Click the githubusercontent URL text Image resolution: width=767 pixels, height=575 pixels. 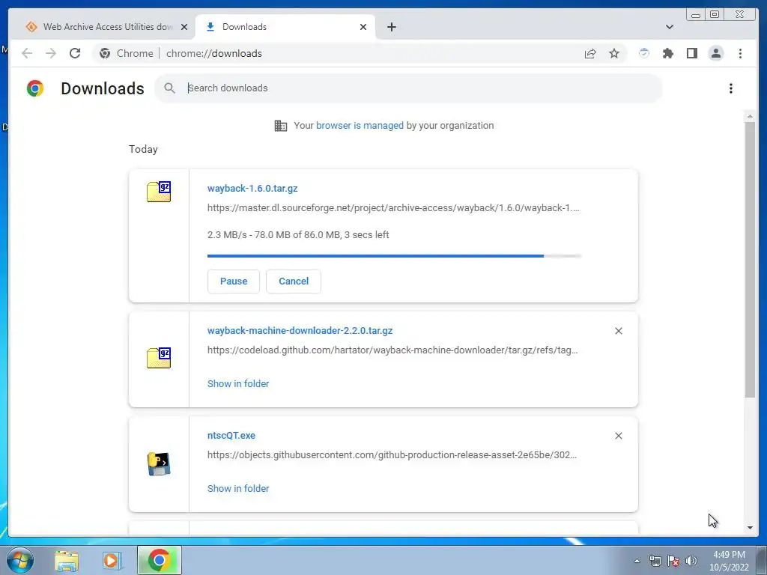point(392,454)
